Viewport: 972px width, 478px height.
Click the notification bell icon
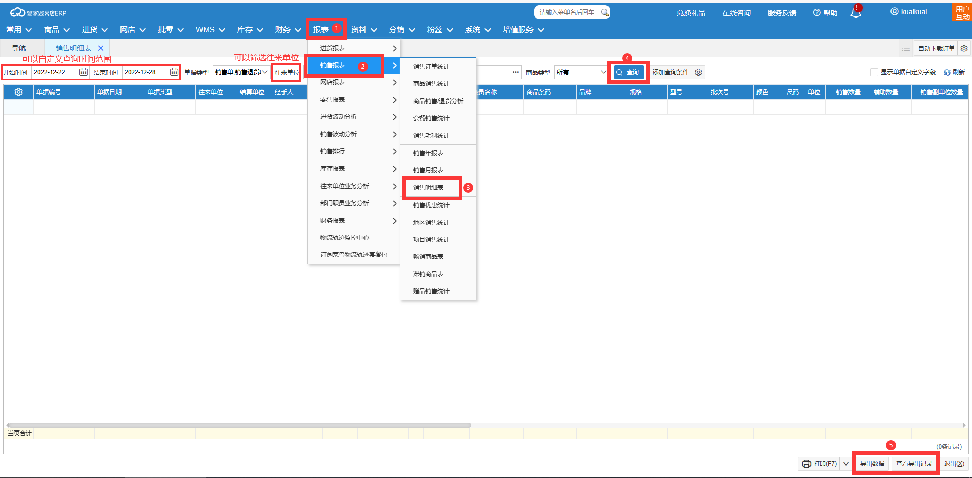(856, 13)
